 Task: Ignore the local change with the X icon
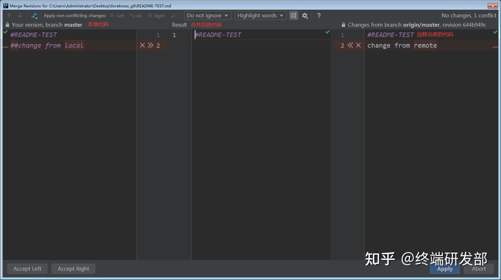pyautogui.click(x=142, y=45)
